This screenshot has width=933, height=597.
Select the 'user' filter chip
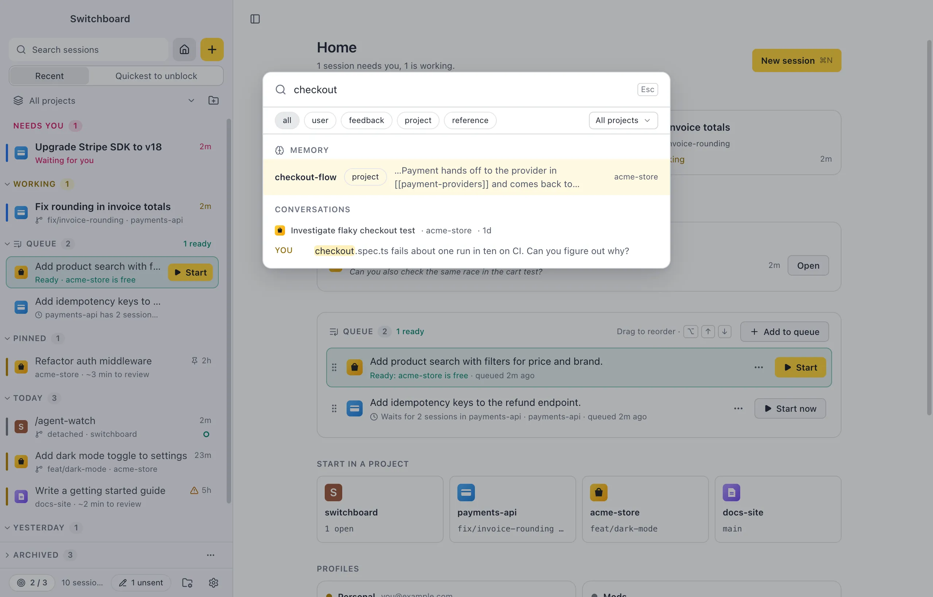click(320, 120)
